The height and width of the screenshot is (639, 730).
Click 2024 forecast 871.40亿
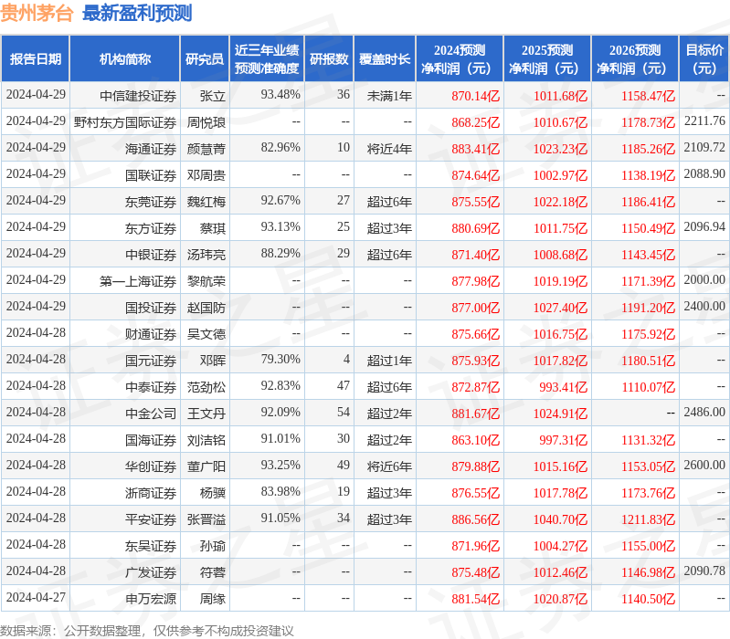coord(475,255)
